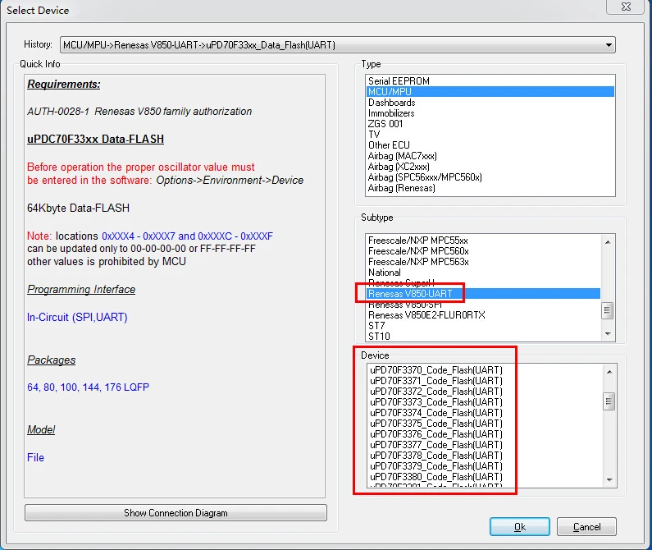This screenshot has height=550, width=652.
Task: Click Device list scroll up arrow
Action: coord(609,372)
